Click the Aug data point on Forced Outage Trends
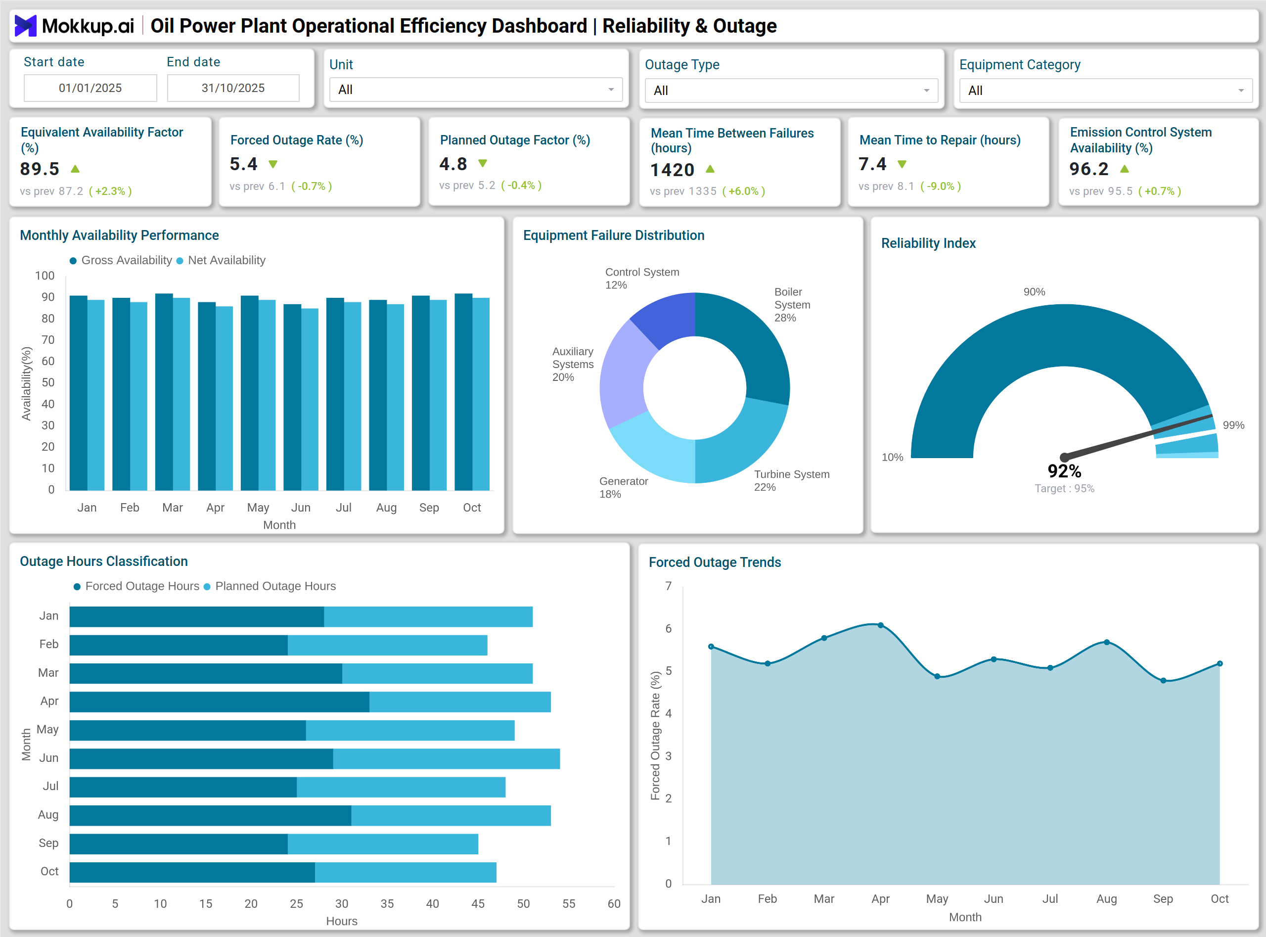The width and height of the screenshot is (1266, 937). pos(1107,643)
